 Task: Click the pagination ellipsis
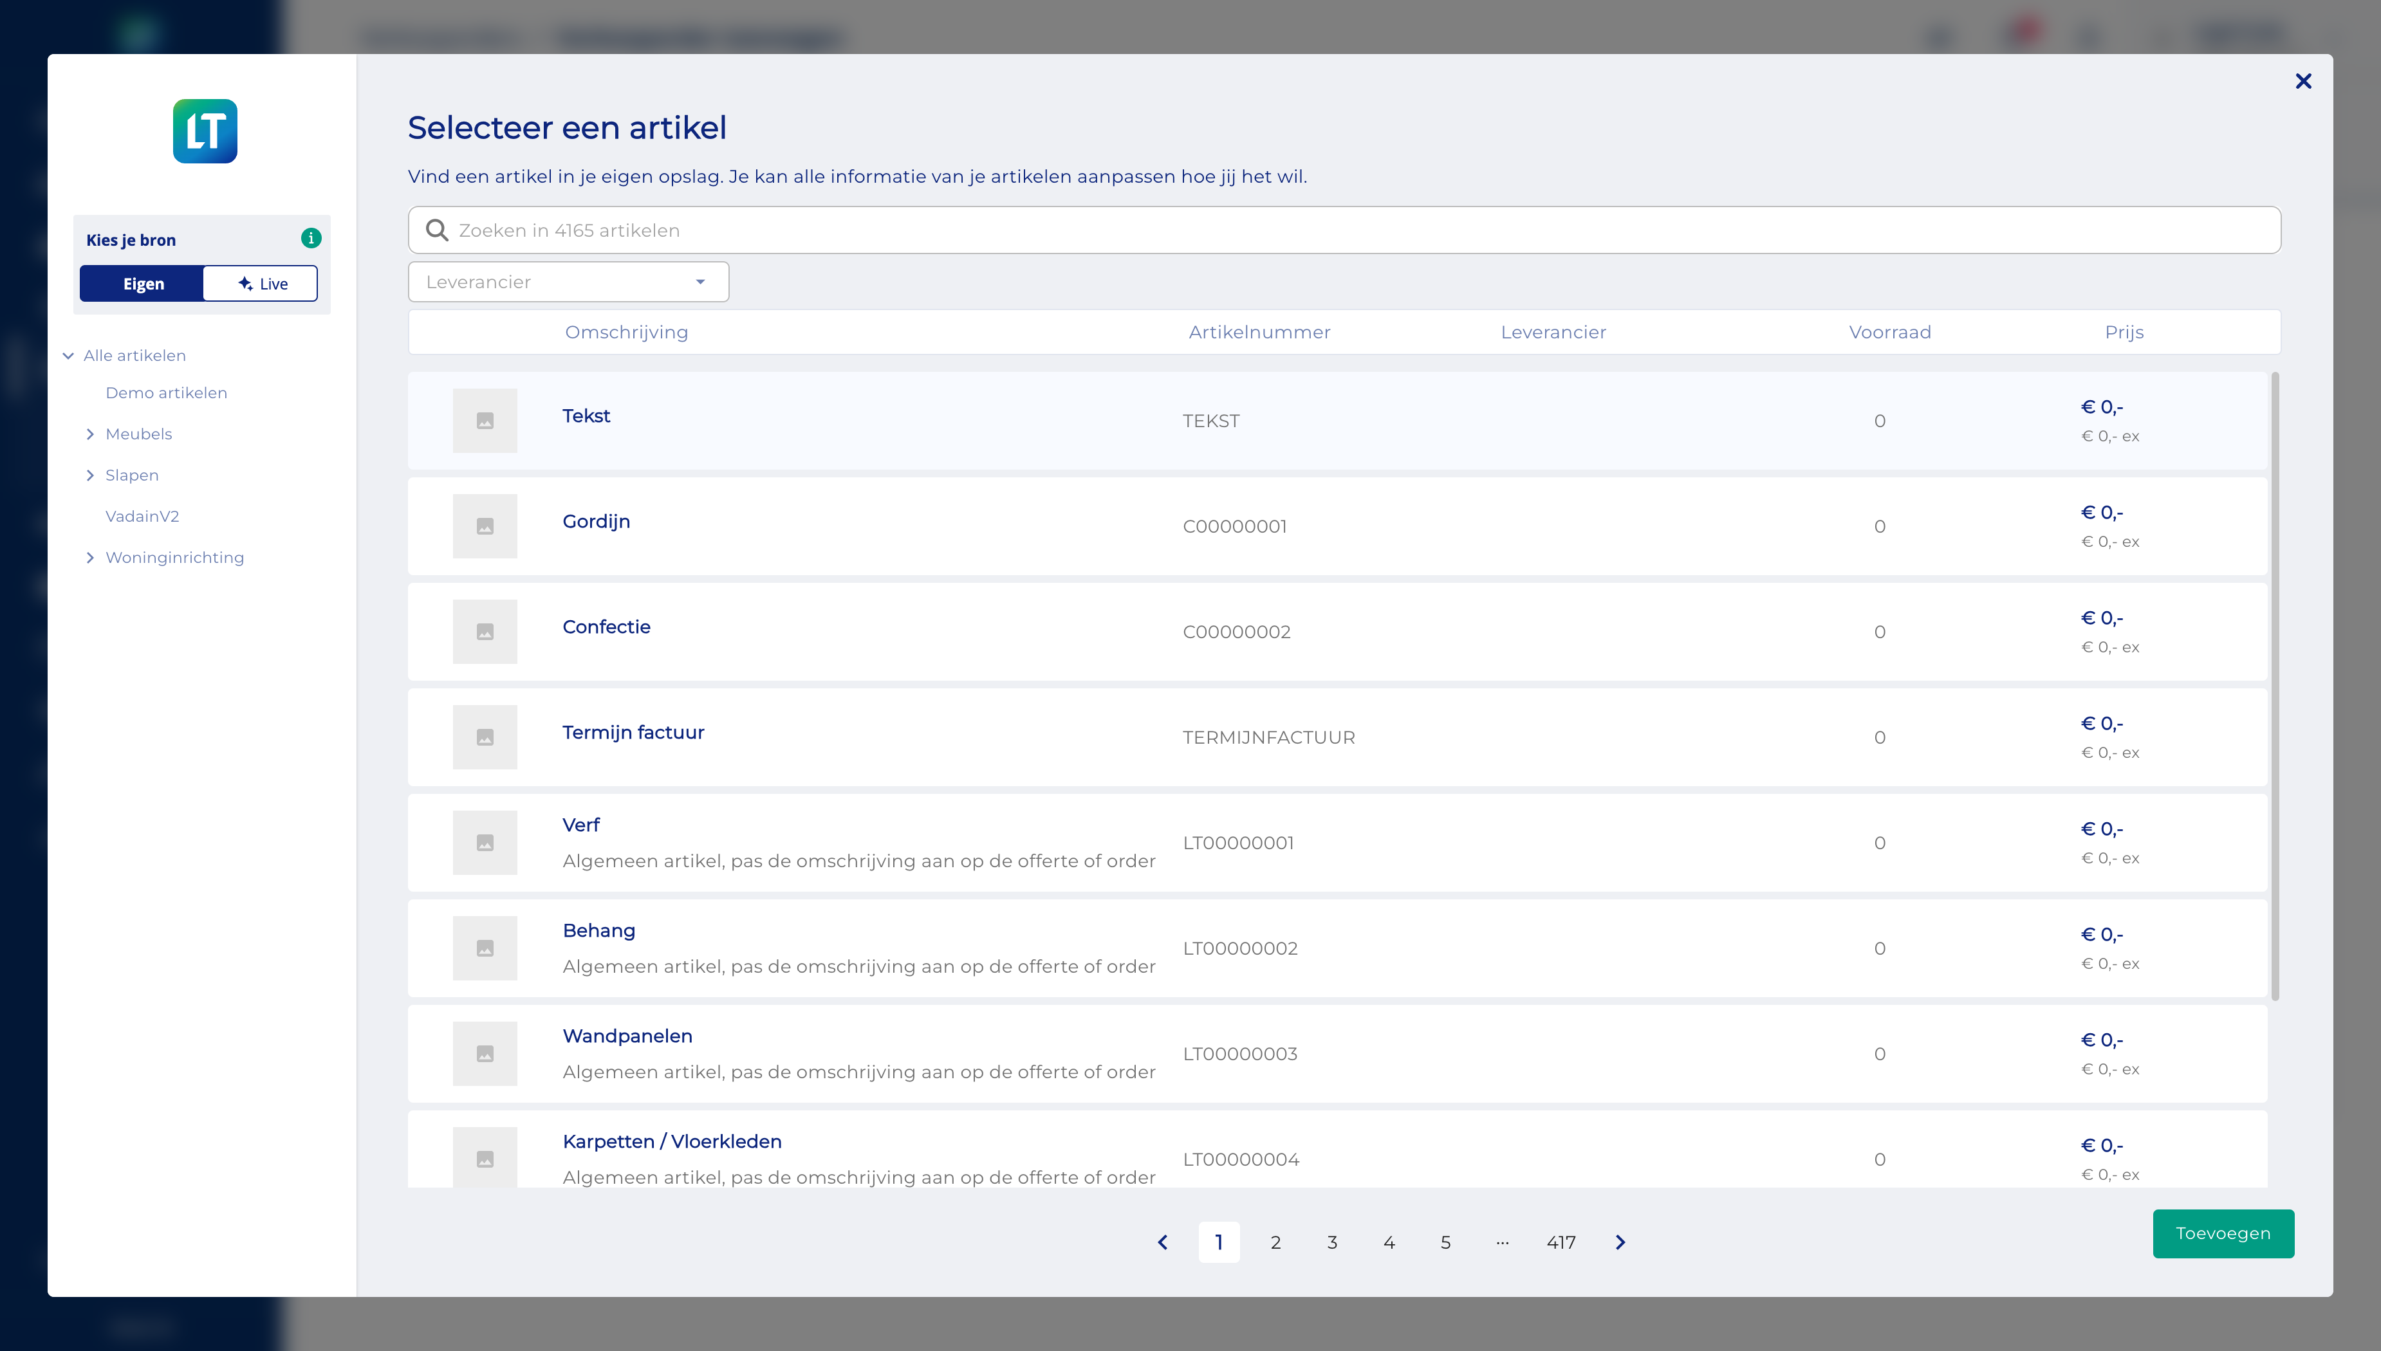point(1502,1242)
